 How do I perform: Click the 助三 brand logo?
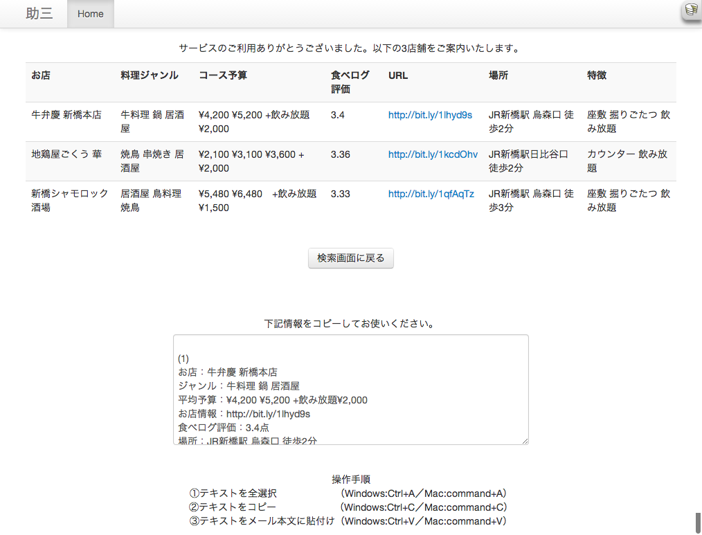[x=39, y=13]
